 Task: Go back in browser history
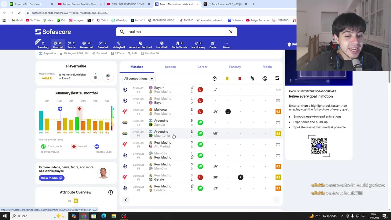[4, 13]
